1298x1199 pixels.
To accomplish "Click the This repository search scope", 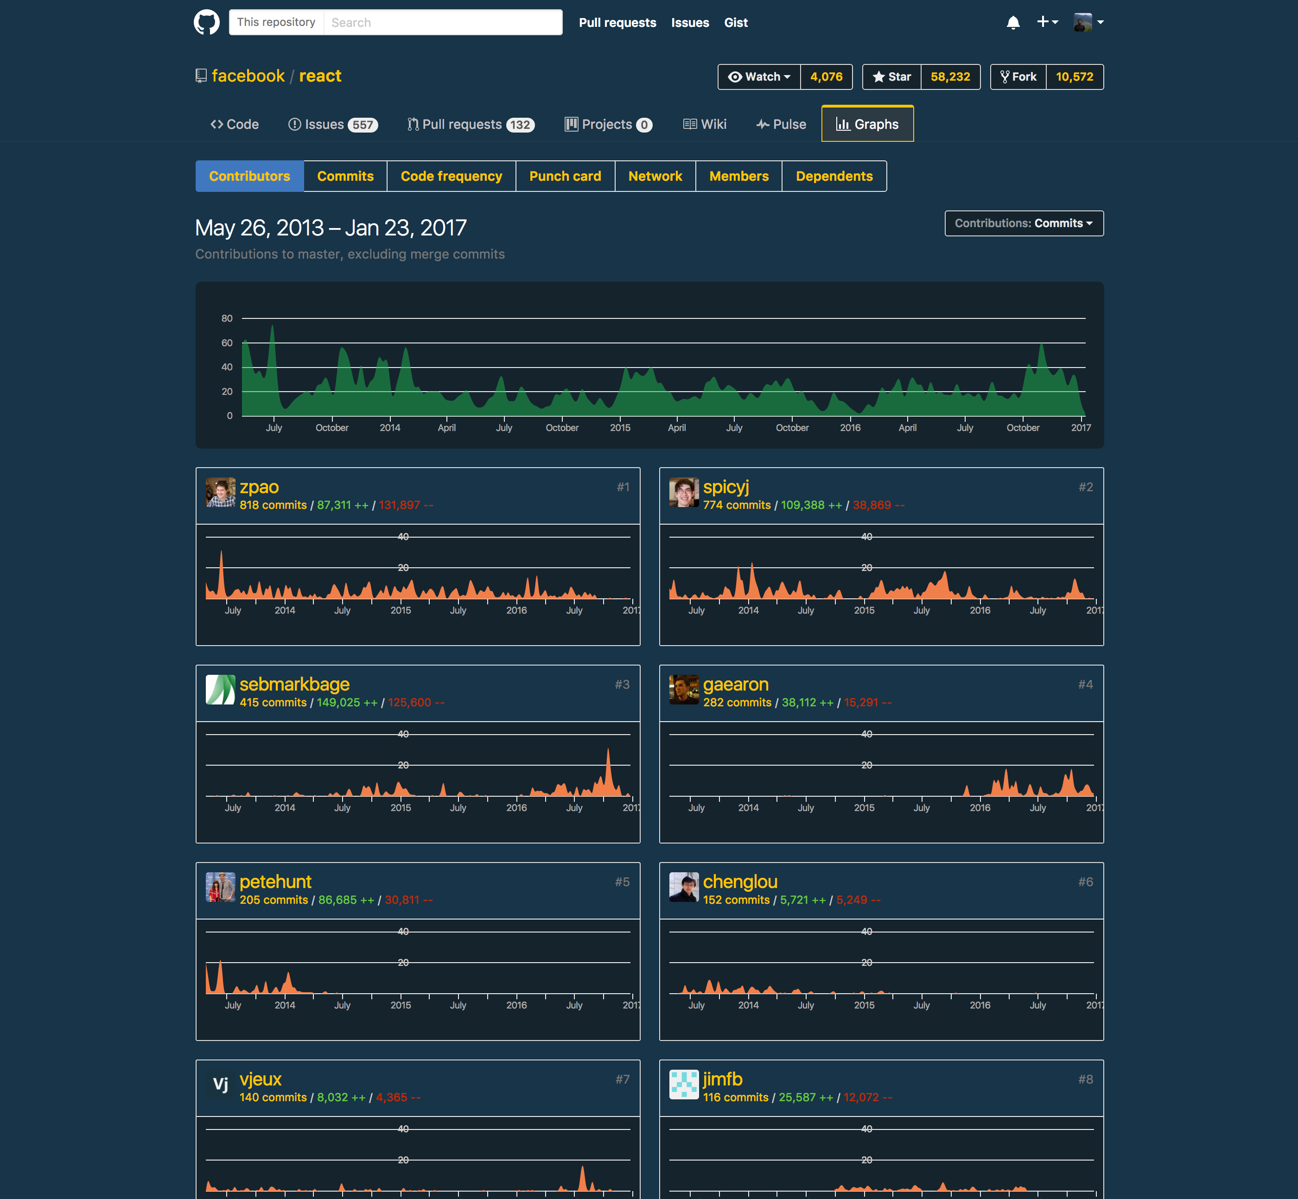I will click(276, 22).
